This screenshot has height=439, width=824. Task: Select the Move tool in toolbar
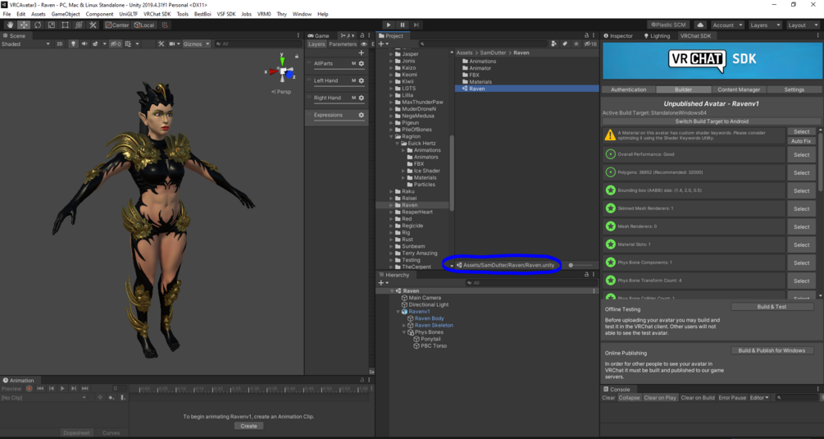[x=24, y=25]
